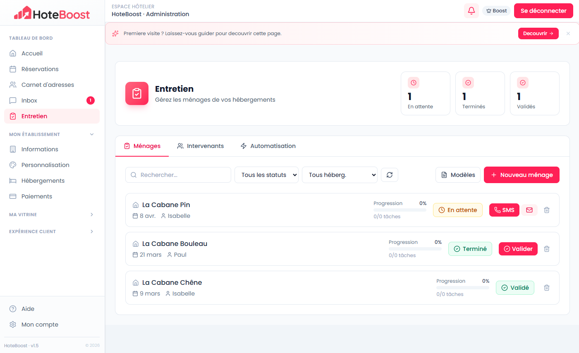Open Inbox in the sidebar
This screenshot has height=353, width=579.
(29, 100)
